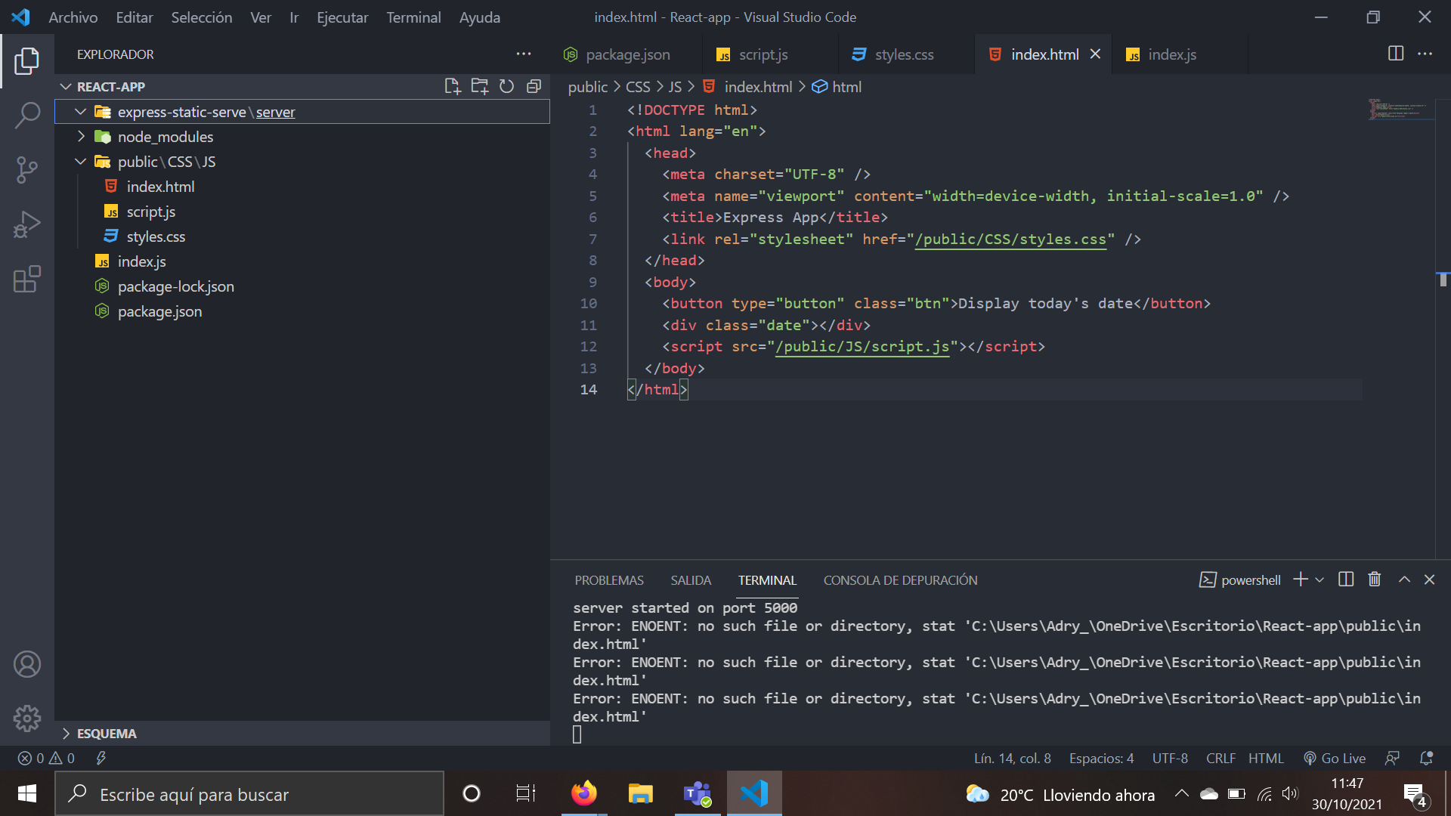Show the SALIDA panel tab
Image resolution: width=1451 pixels, height=816 pixels.
coord(691,580)
